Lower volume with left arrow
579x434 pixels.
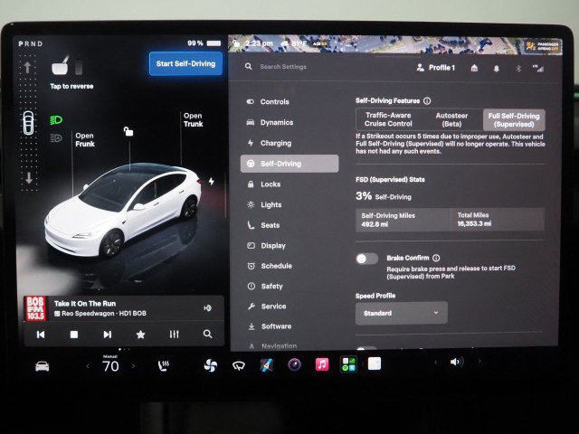435,362
